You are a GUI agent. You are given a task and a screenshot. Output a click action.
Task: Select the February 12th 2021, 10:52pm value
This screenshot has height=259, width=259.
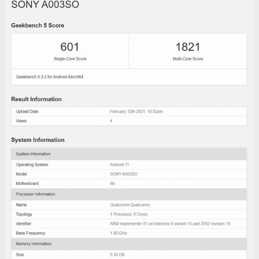pyautogui.click(x=136, y=111)
